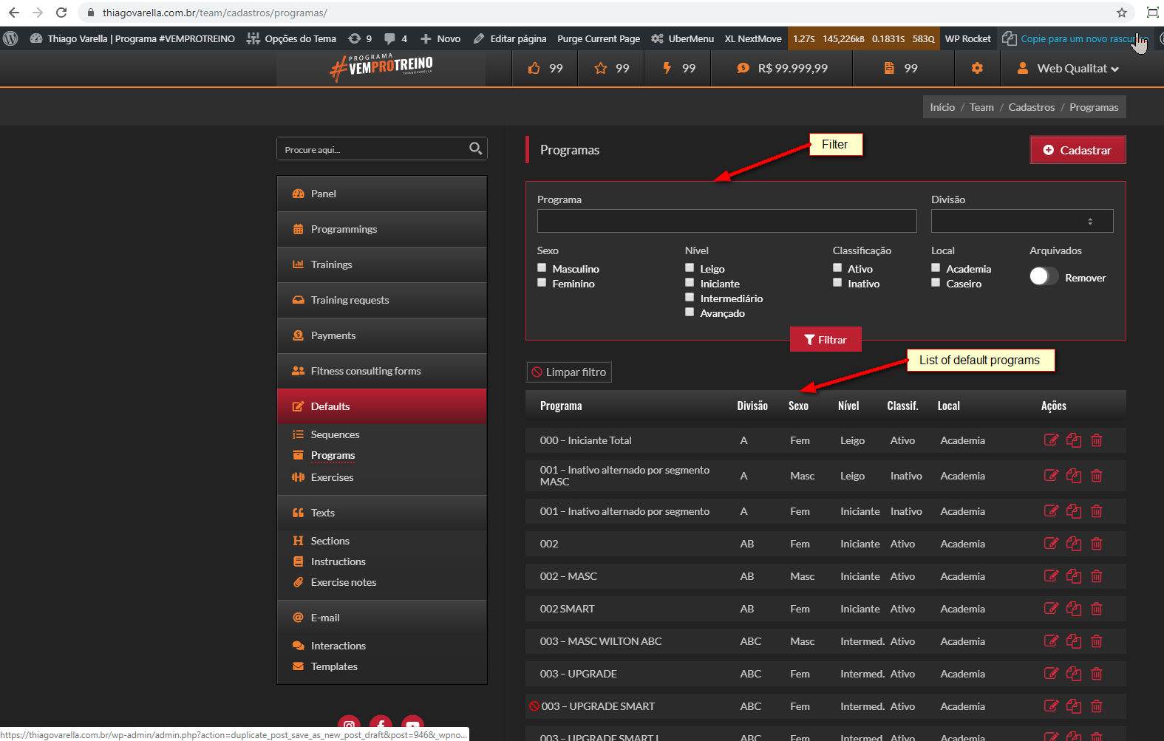Delete the 003 – UPGRADE program
The height and width of the screenshot is (741, 1164).
click(1097, 674)
